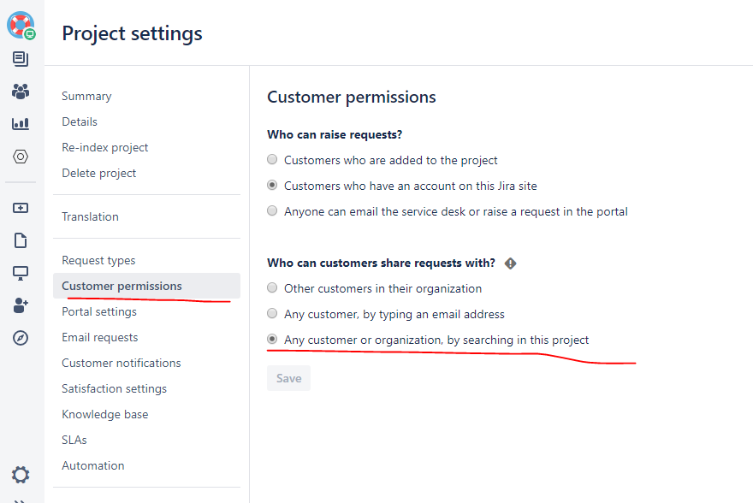Select 'Customers who are added to the project'
Image resolution: width=753 pixels, height=503 pixels.
[x=272, y=160]
